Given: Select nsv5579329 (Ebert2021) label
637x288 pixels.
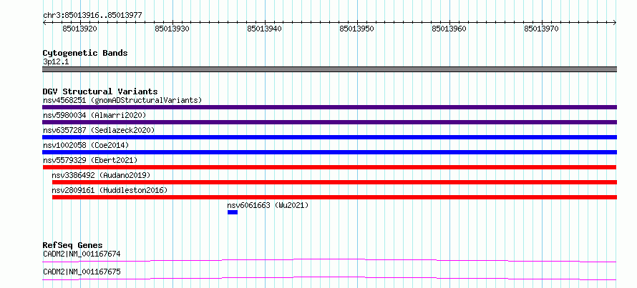Looking at the screenshot, I should pos(90,160).
